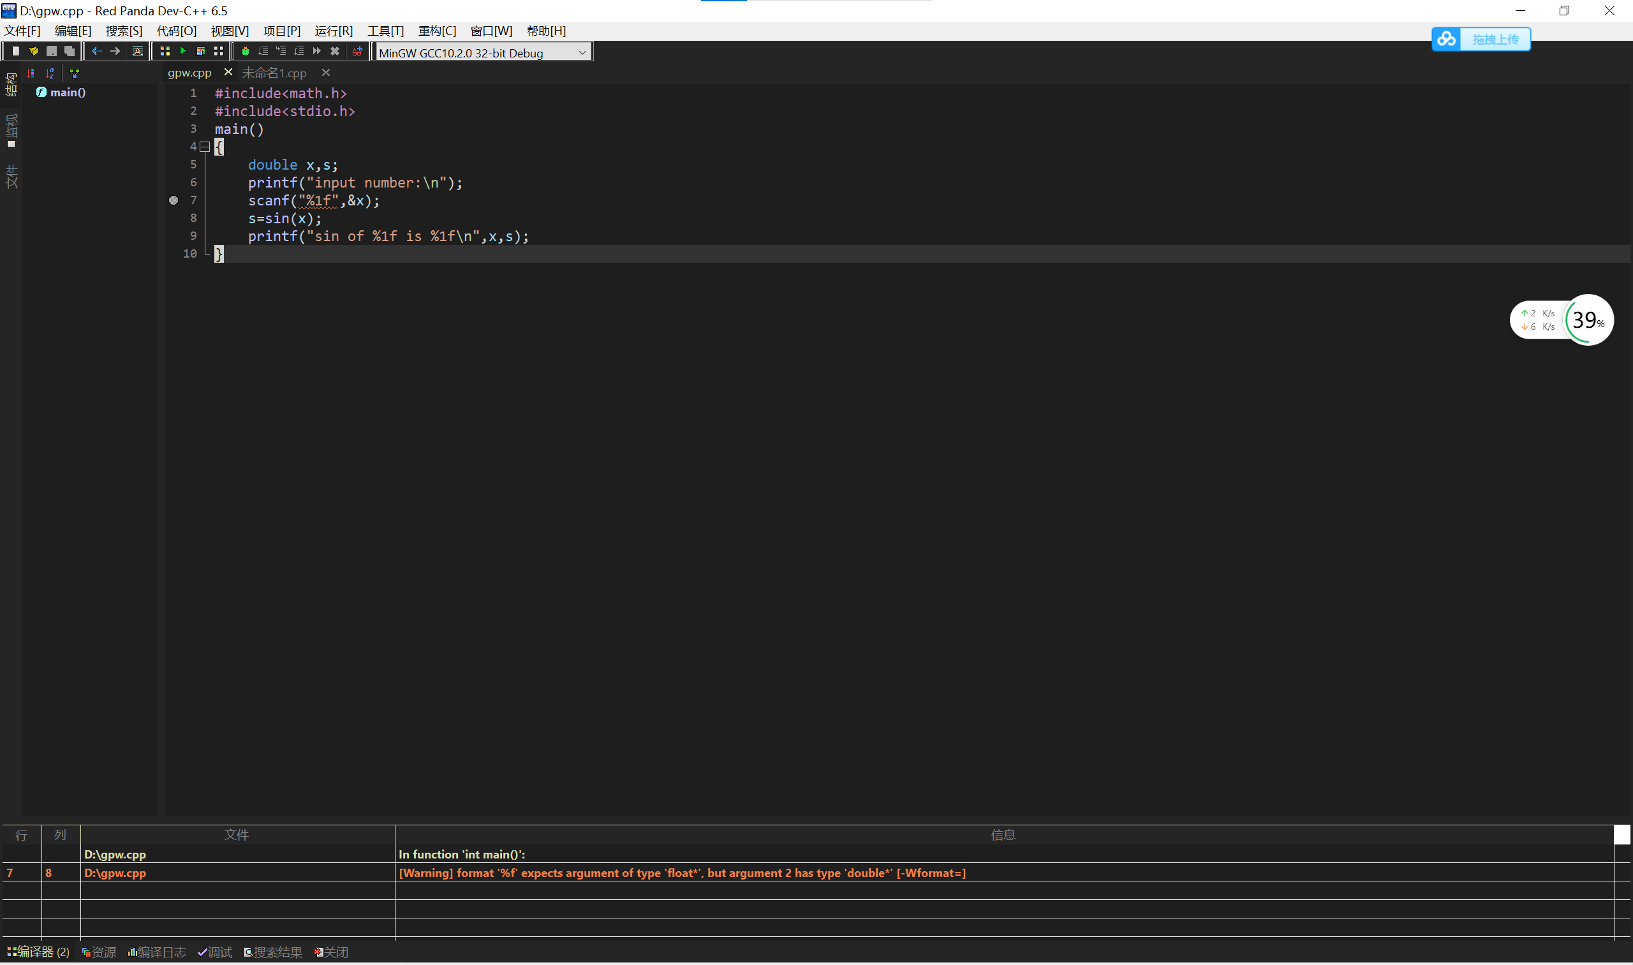Image resolution: width=1633 pixels, height=965 pixels.
Task: Start debugging with the bug icon
Action: tap(245, 52)
